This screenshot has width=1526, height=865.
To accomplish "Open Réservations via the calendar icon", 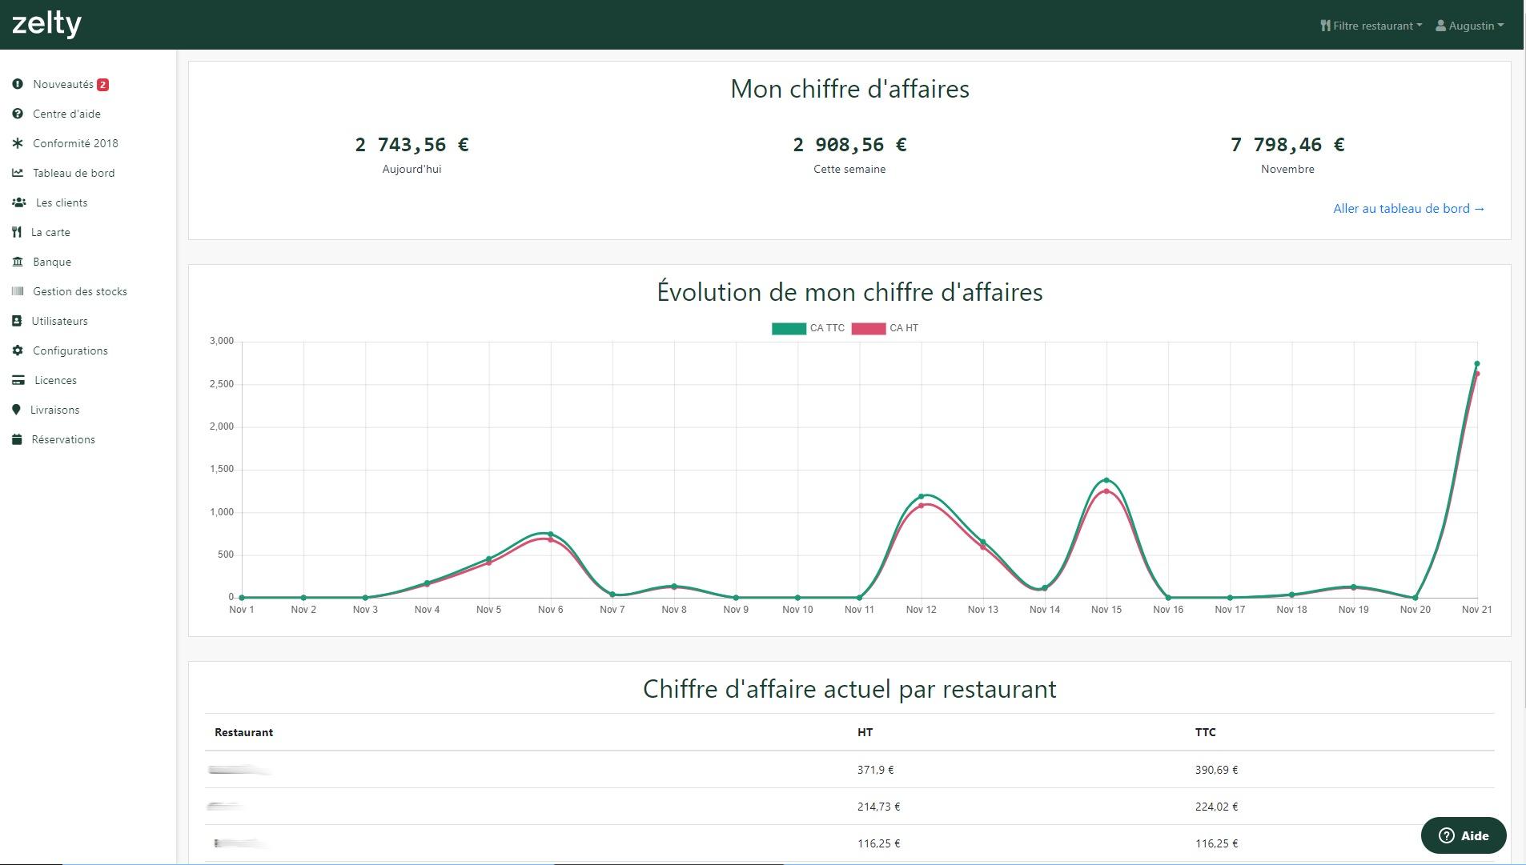I will point(17,439).
